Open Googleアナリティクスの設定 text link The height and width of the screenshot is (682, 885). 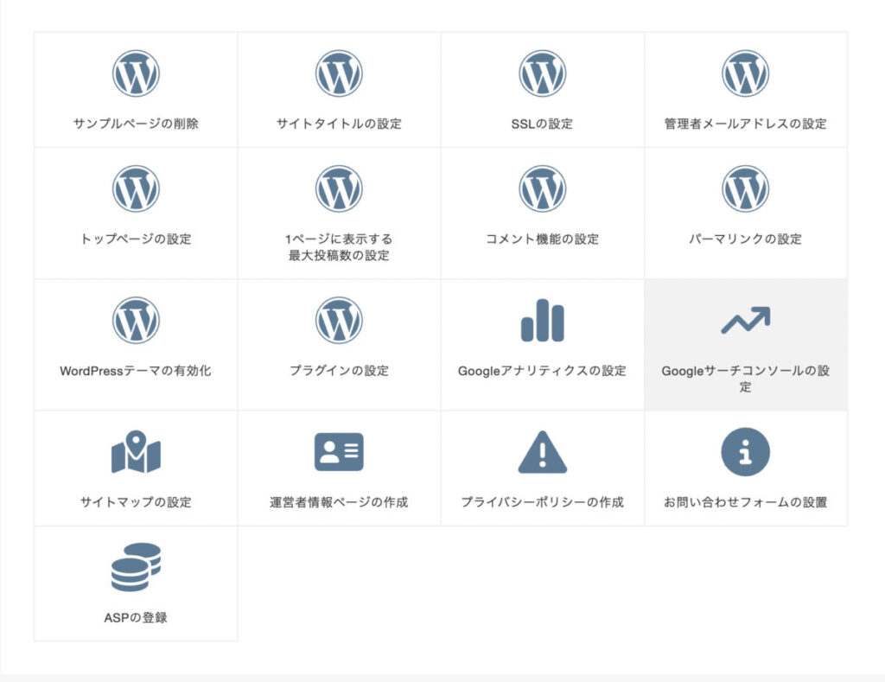click(x=542, y=370)
